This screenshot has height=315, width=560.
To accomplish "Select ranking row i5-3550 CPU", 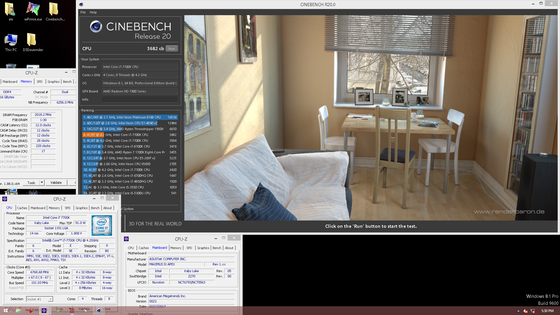I will click(130, 187).
